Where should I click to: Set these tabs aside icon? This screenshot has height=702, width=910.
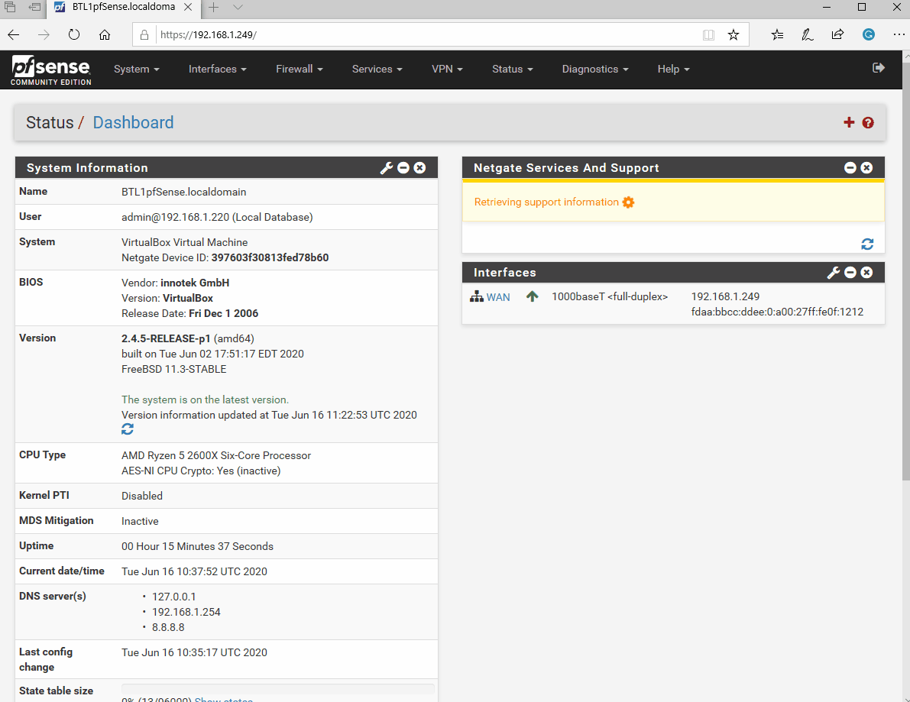click(x=35, y=7)
